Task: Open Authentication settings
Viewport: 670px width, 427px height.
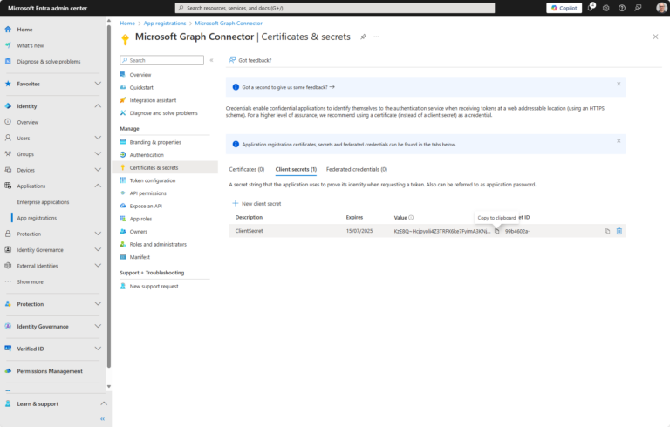Action: [x=147, y=155]
